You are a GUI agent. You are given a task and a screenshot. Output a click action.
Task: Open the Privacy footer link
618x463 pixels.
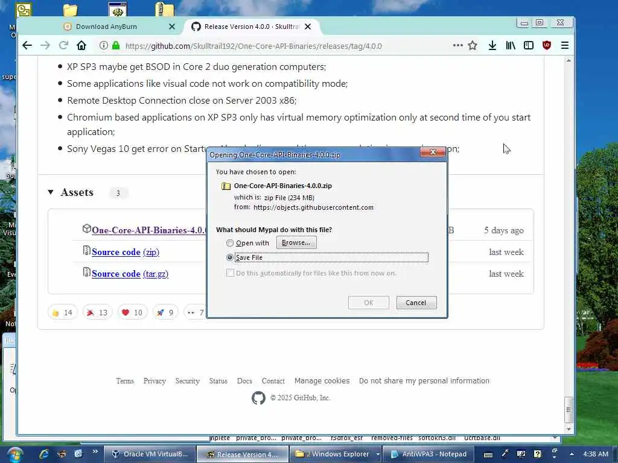(154, 381)
